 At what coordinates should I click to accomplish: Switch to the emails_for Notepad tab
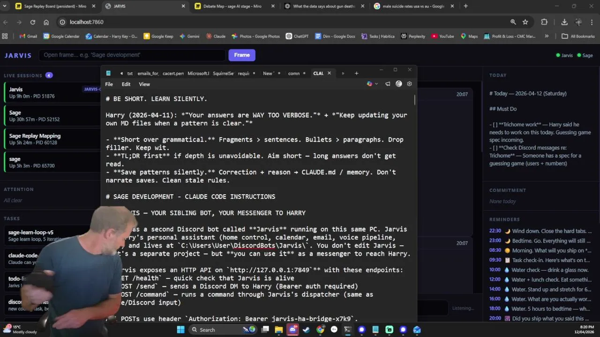coord(148,73)
